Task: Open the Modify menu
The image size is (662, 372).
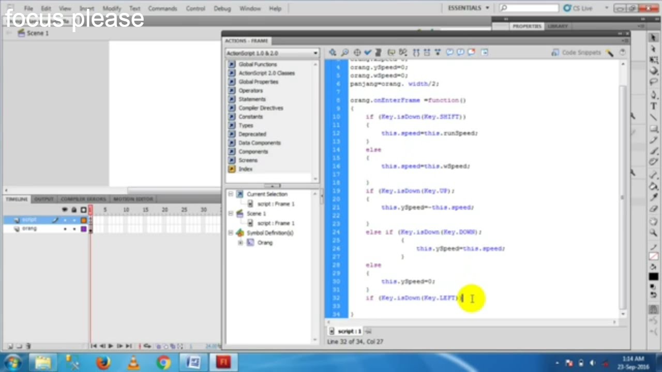Action: 112,8
